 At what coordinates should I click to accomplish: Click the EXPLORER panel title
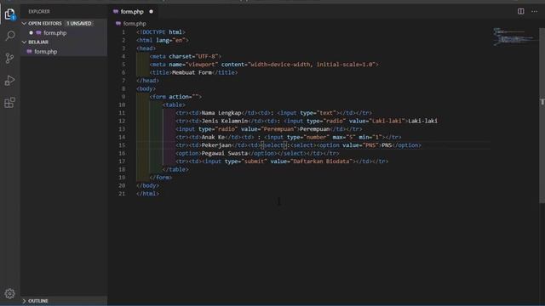point(39,11)
